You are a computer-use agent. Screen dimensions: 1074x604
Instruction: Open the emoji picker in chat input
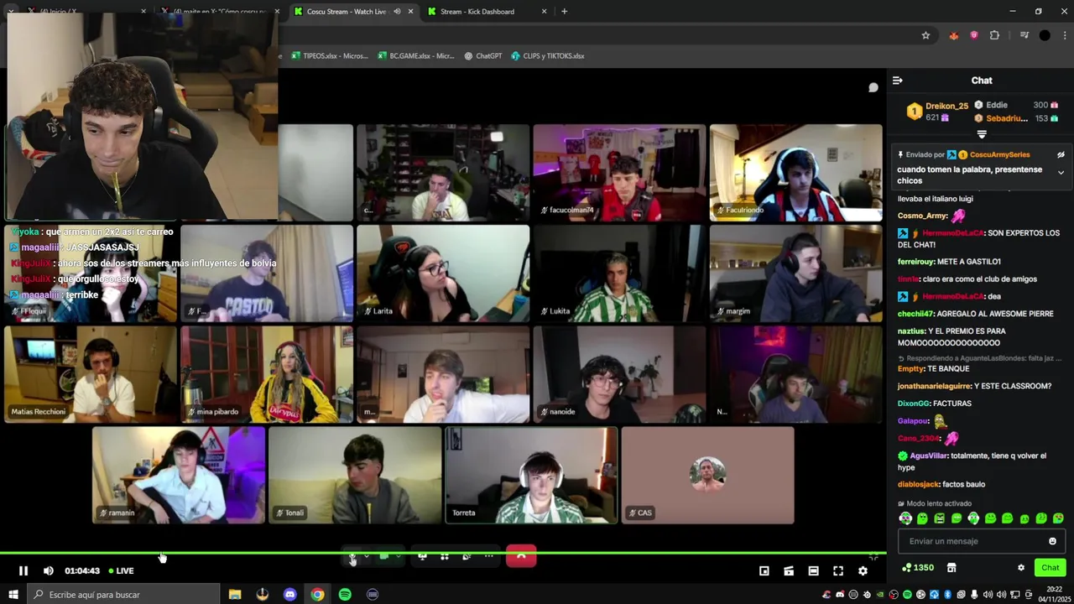coord(1053,541)
